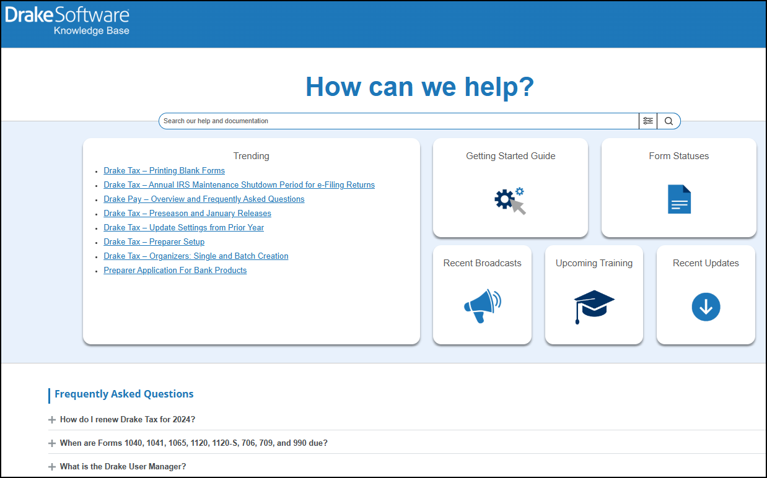This screenshot has width=767, height=478.
Task: Expand the 'How do I renew Drake Tax for 2024?' plus icon
Action: 52,420
